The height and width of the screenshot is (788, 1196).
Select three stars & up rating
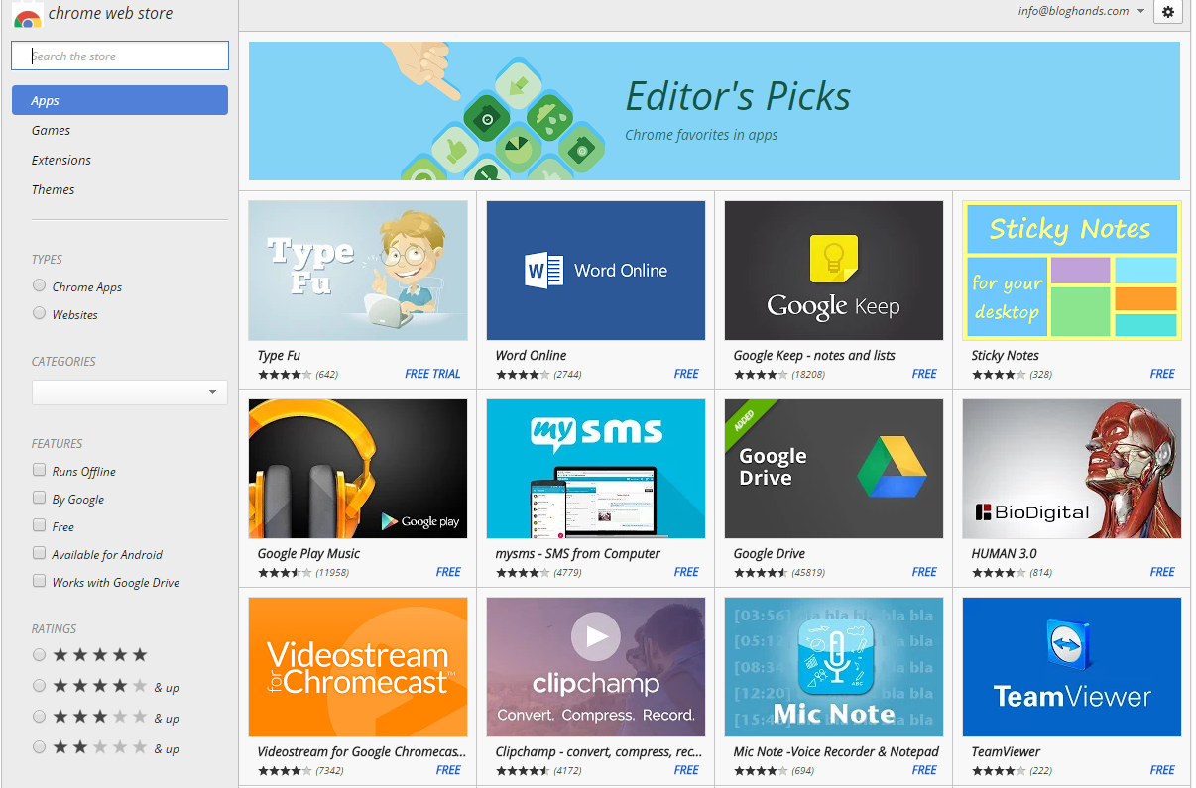click(40, 717)
